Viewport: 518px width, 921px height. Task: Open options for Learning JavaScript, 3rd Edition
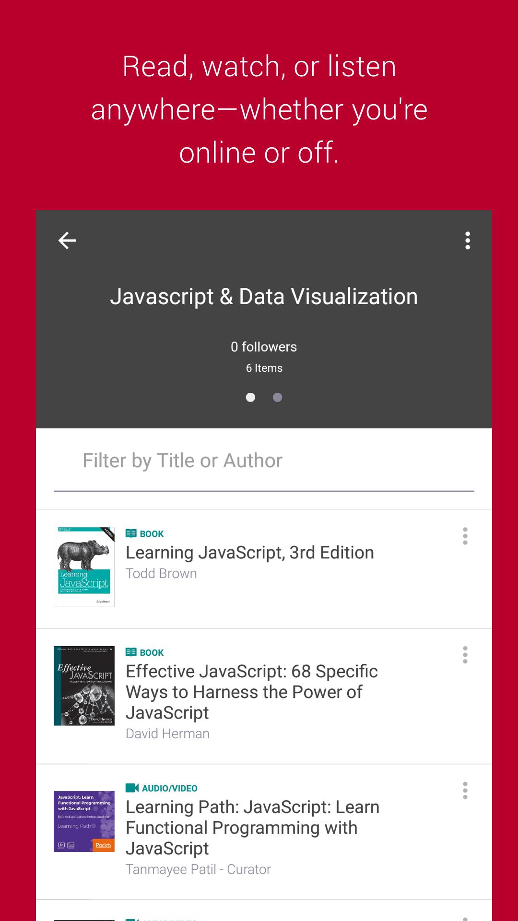click(465, 536)
